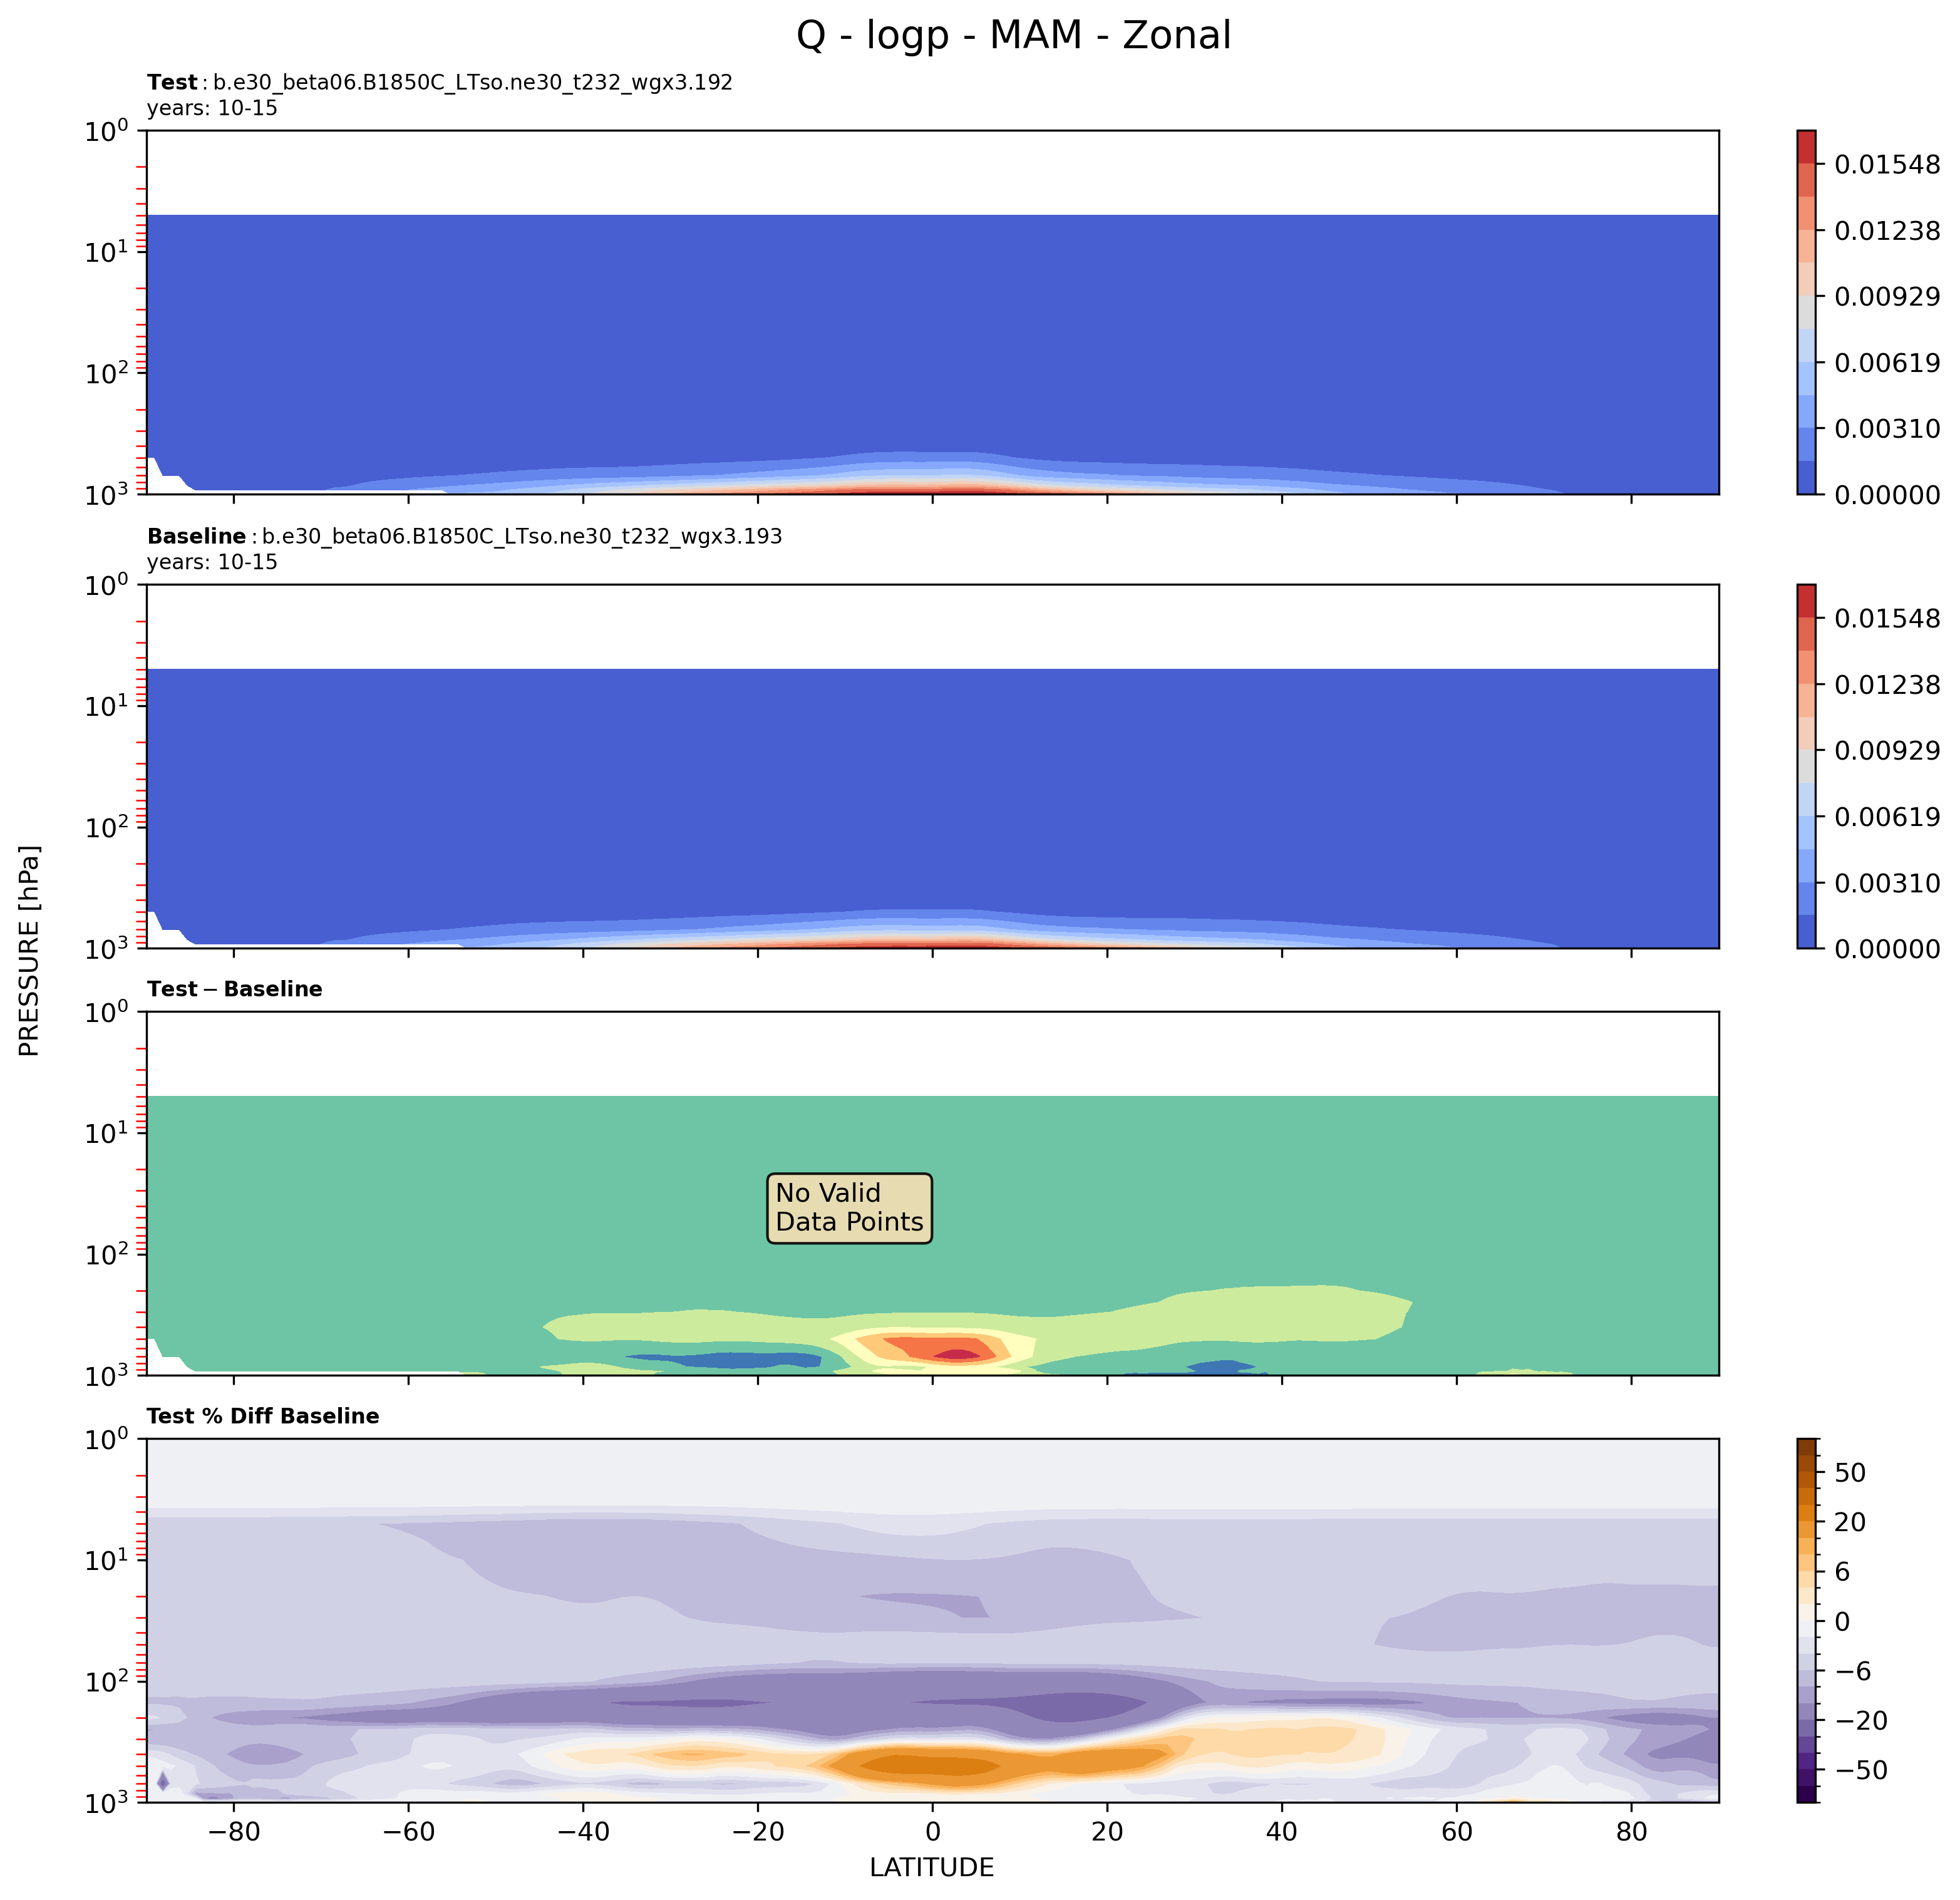Select the Baseline case name text
The image size is (1960, 1900).
point(521,537)
